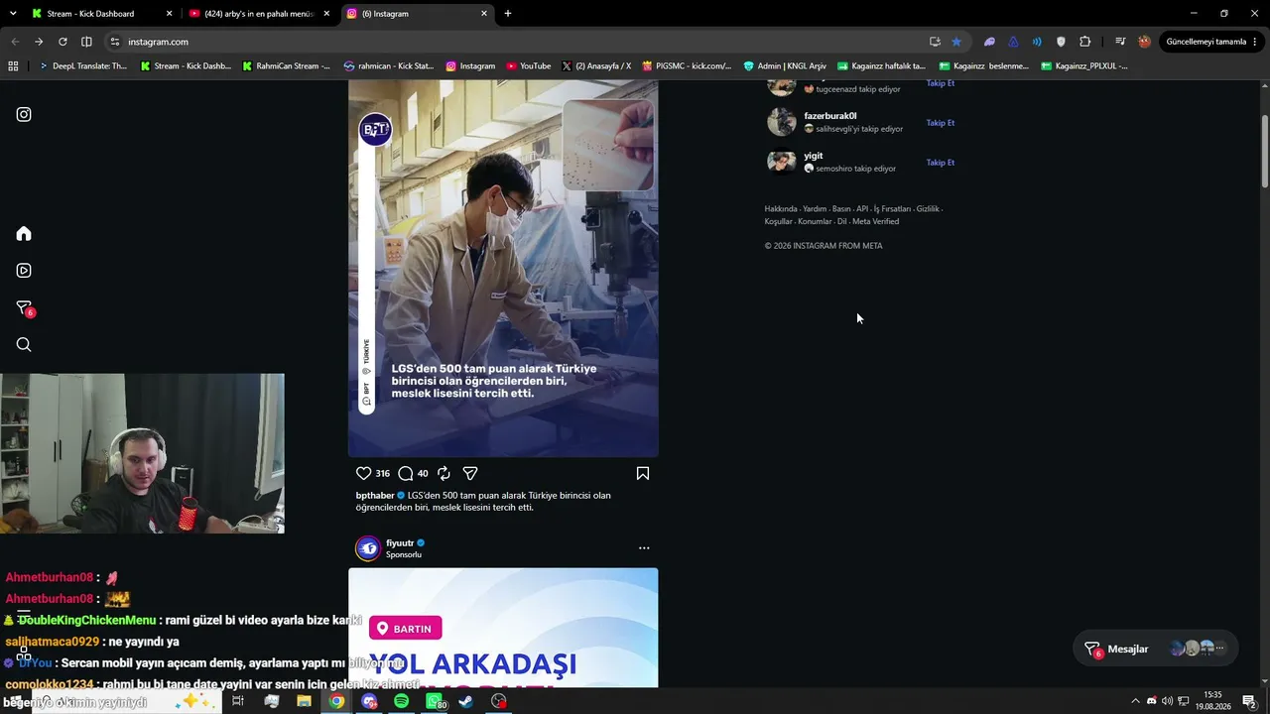Screen dimensions: 1270x714
Task: Open Instagram search in the sidebar
Action: [24, 345]
